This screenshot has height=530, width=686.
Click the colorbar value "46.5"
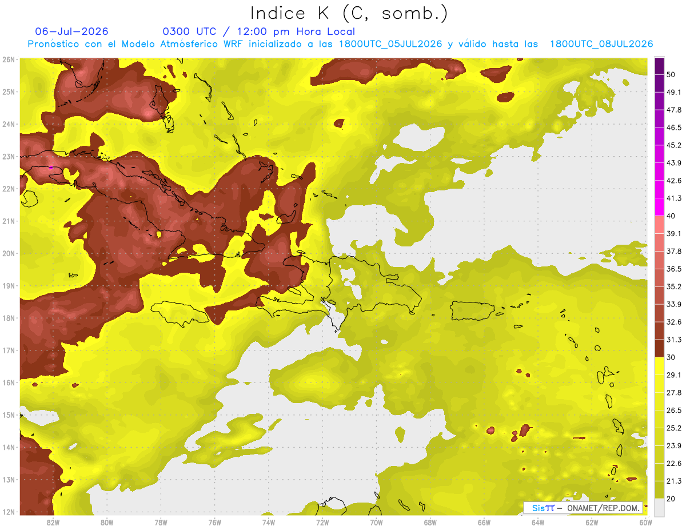point(674,127)
